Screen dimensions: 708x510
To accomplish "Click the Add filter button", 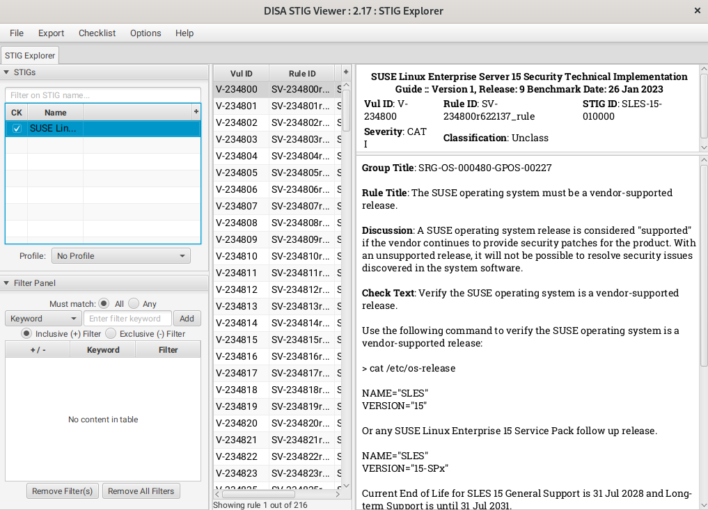I will tap(187, 319).
